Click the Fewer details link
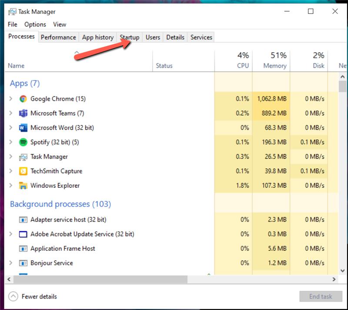Screen dimensions: 348x310 point(39,297)
